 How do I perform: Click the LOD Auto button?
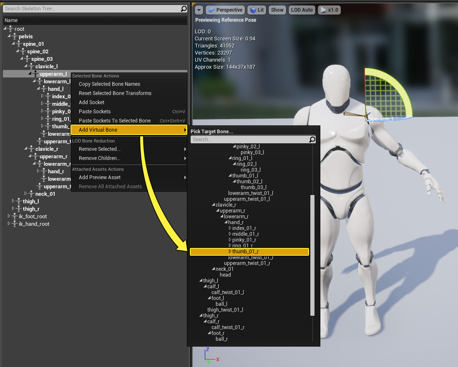tap(302, 10)
